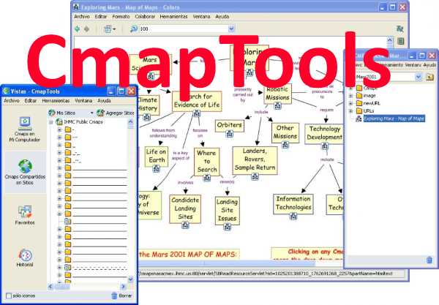
Task: Open Formato menu in main window
Action: click(x=121, y=17)
